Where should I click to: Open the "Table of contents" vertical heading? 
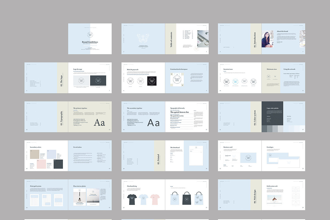click(171, 39)
